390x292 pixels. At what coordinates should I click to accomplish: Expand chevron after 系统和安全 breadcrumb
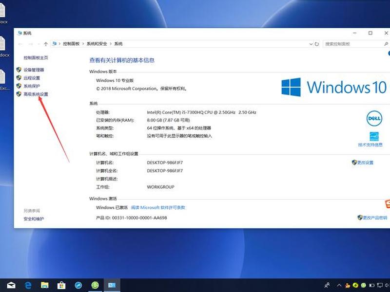pyautogui.click(x=111, y=44)
